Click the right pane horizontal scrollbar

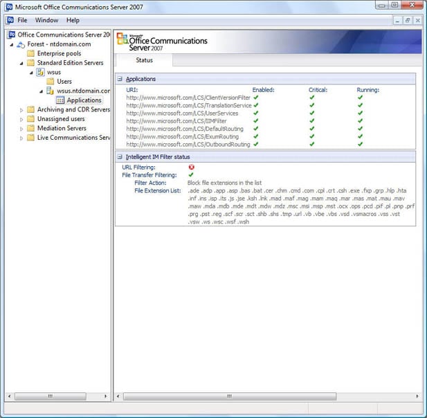pyautogui.click(x=228, y=397)
